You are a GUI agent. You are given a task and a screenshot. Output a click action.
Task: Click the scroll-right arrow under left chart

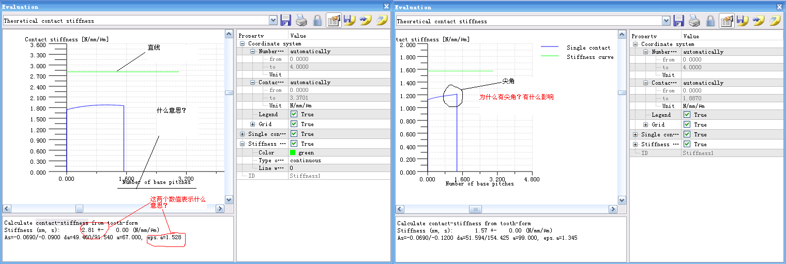[220, 209]
